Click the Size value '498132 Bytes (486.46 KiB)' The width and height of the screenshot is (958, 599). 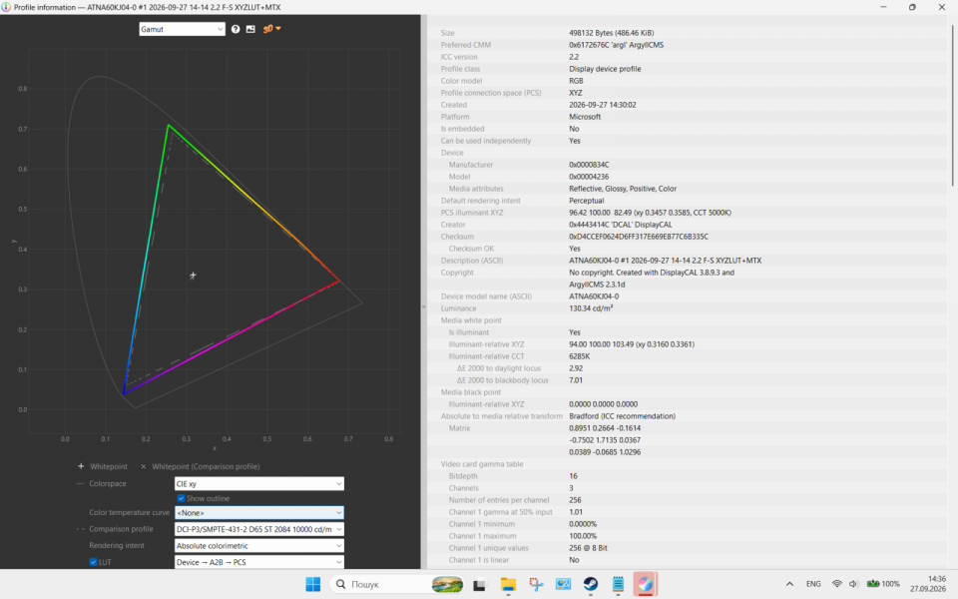[x=612, y=32]
